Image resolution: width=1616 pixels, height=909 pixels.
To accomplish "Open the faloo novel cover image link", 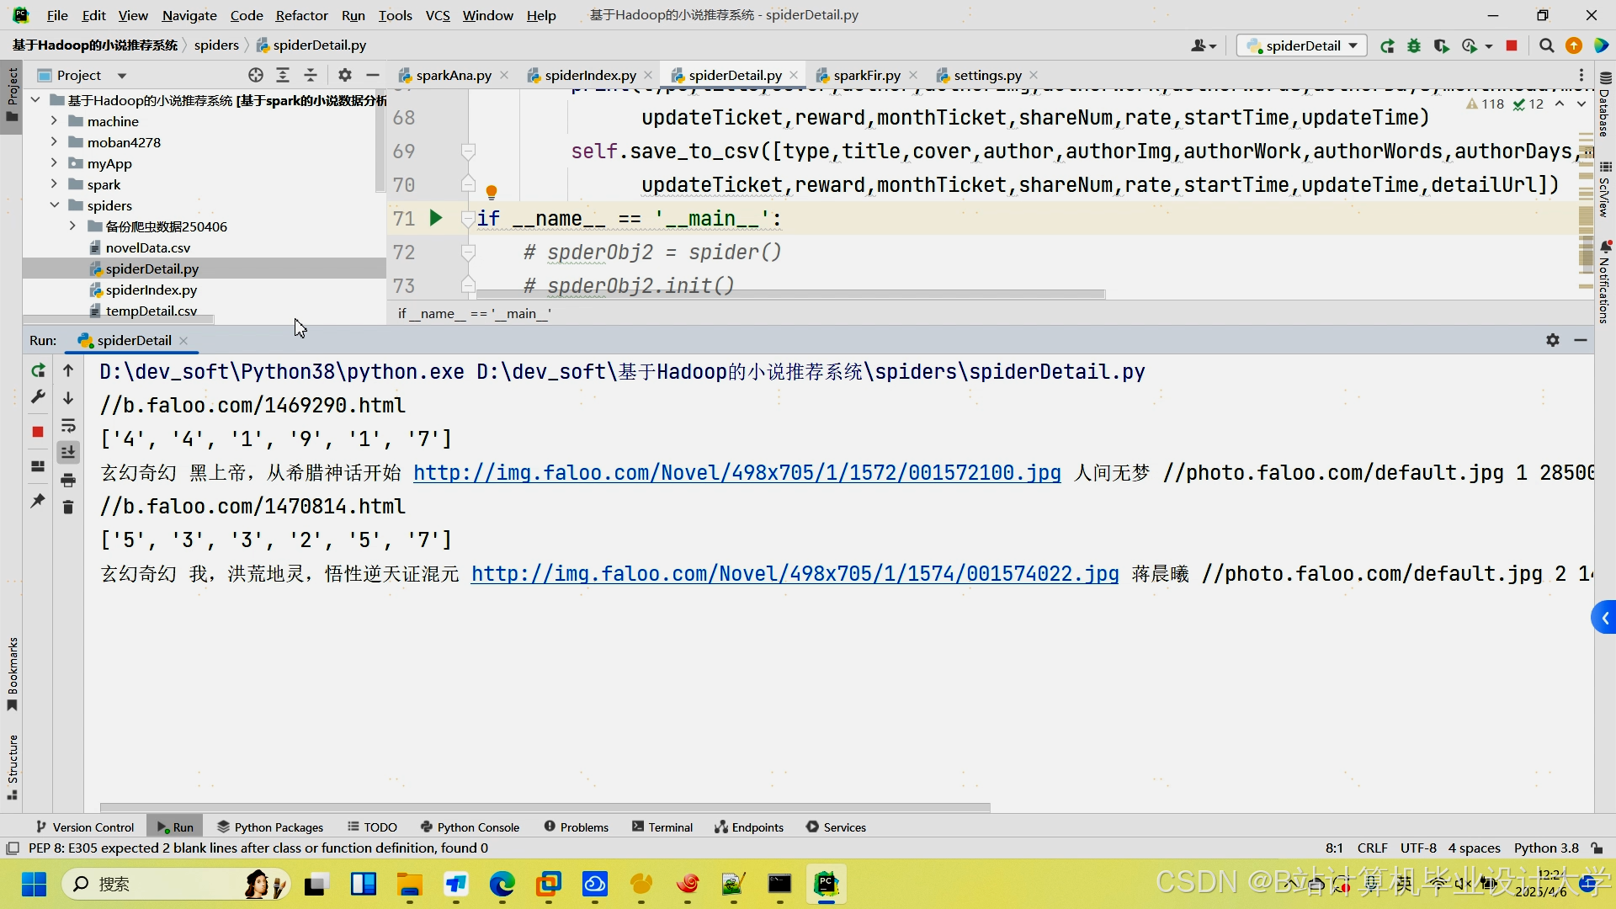I will click(736, 473).
